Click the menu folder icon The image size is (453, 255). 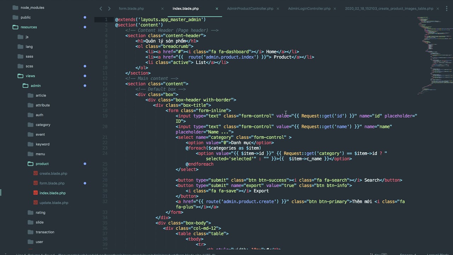point(30,154)
